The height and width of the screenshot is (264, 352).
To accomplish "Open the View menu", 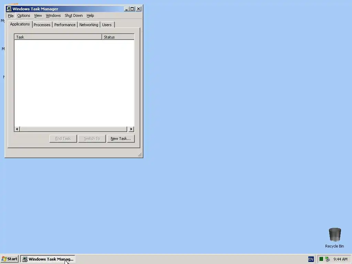I will pyautogui.click(x=38, y=15).
